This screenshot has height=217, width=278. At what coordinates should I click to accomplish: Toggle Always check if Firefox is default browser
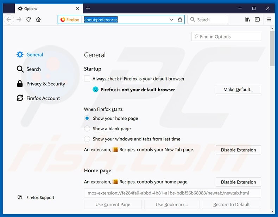point(87,79)
